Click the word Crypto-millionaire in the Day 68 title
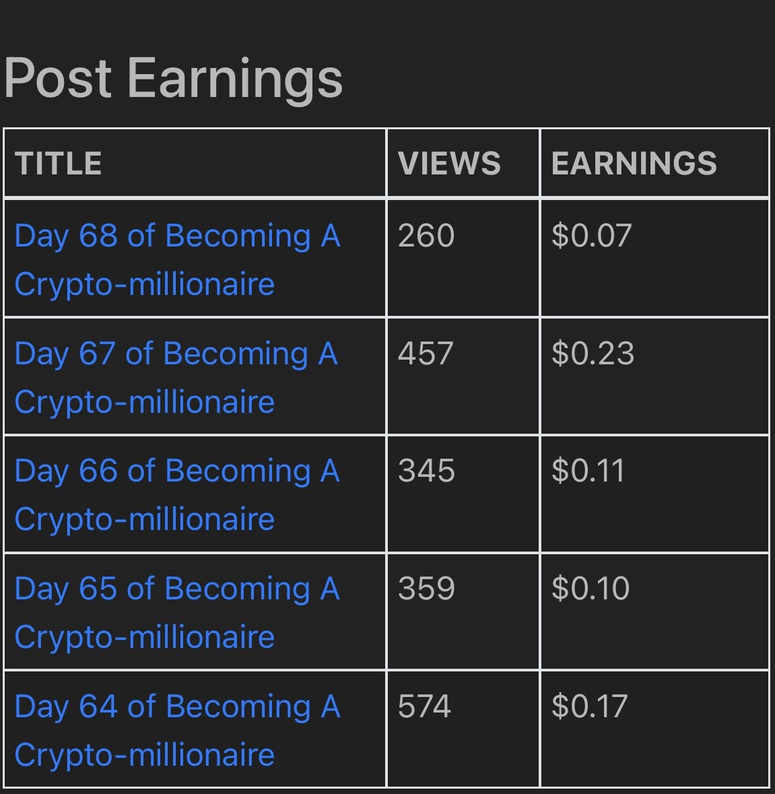 pos(145,284)
